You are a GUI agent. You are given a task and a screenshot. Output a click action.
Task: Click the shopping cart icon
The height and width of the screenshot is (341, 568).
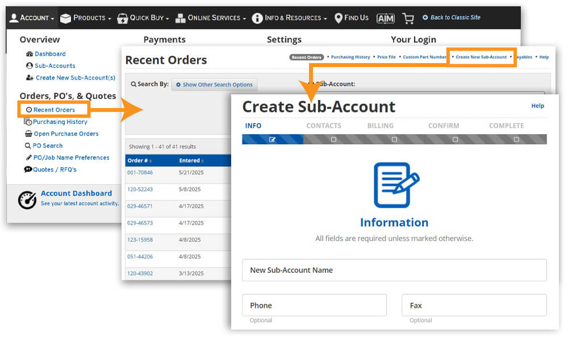pos(408,18)
